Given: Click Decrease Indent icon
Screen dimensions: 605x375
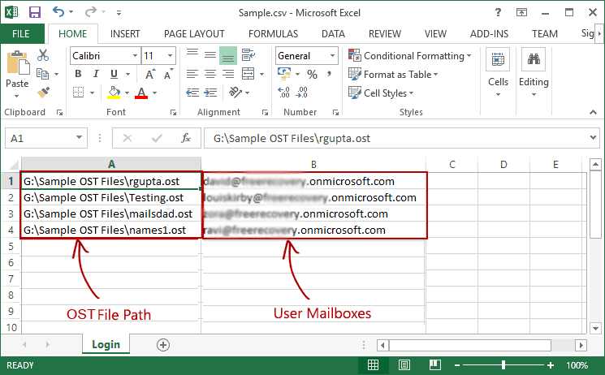Looking at the screenshot, I should point(192,93).
